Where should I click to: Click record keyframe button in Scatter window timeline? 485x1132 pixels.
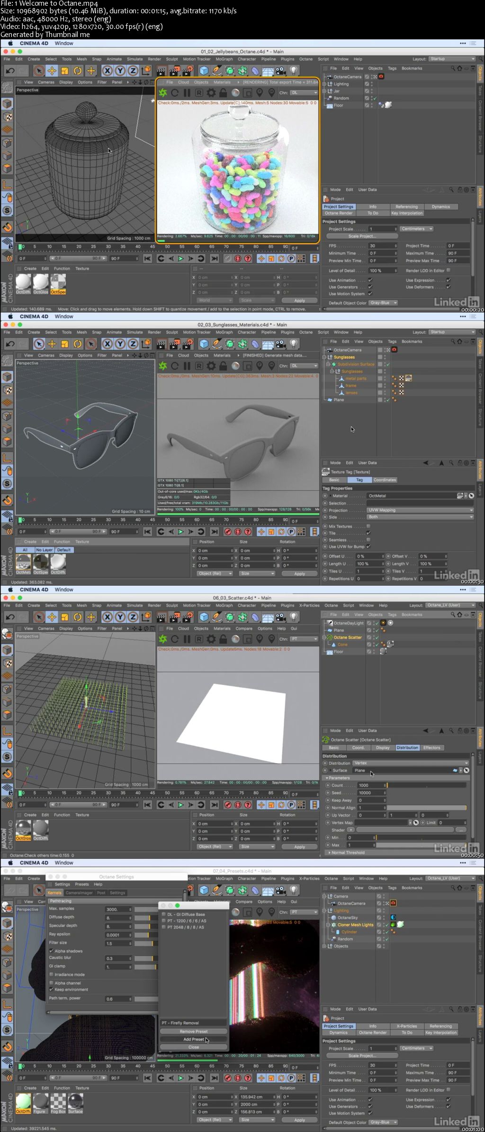(x=227, y=805)
